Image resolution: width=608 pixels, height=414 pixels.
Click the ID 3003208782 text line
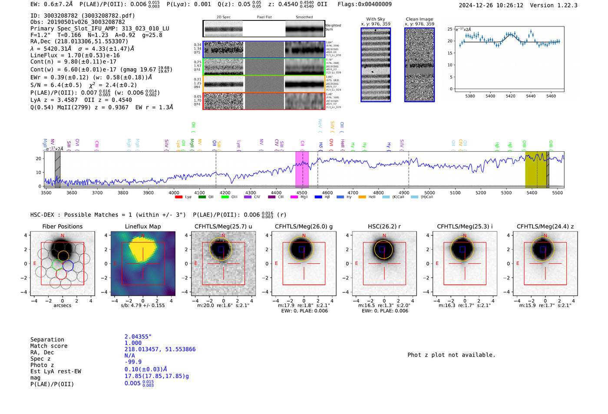[x=83, y=16]
